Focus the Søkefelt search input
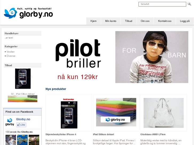The width and height of the screenshot is (194, 145). [162, 4]
